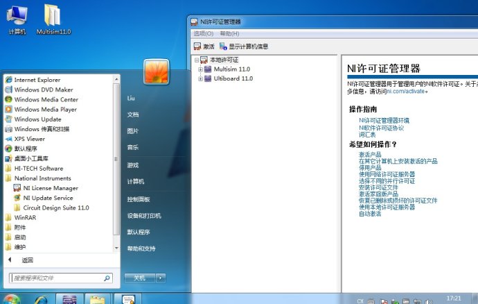Screen dimensions: 478x304
Task: Click the 关机 shutdown button
Action: pyautogui.click(x=140, y=278)
